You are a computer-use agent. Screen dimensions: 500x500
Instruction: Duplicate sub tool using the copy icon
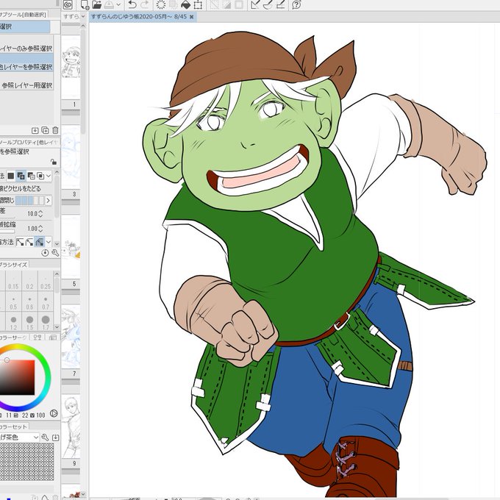click(x=45, y=130)
